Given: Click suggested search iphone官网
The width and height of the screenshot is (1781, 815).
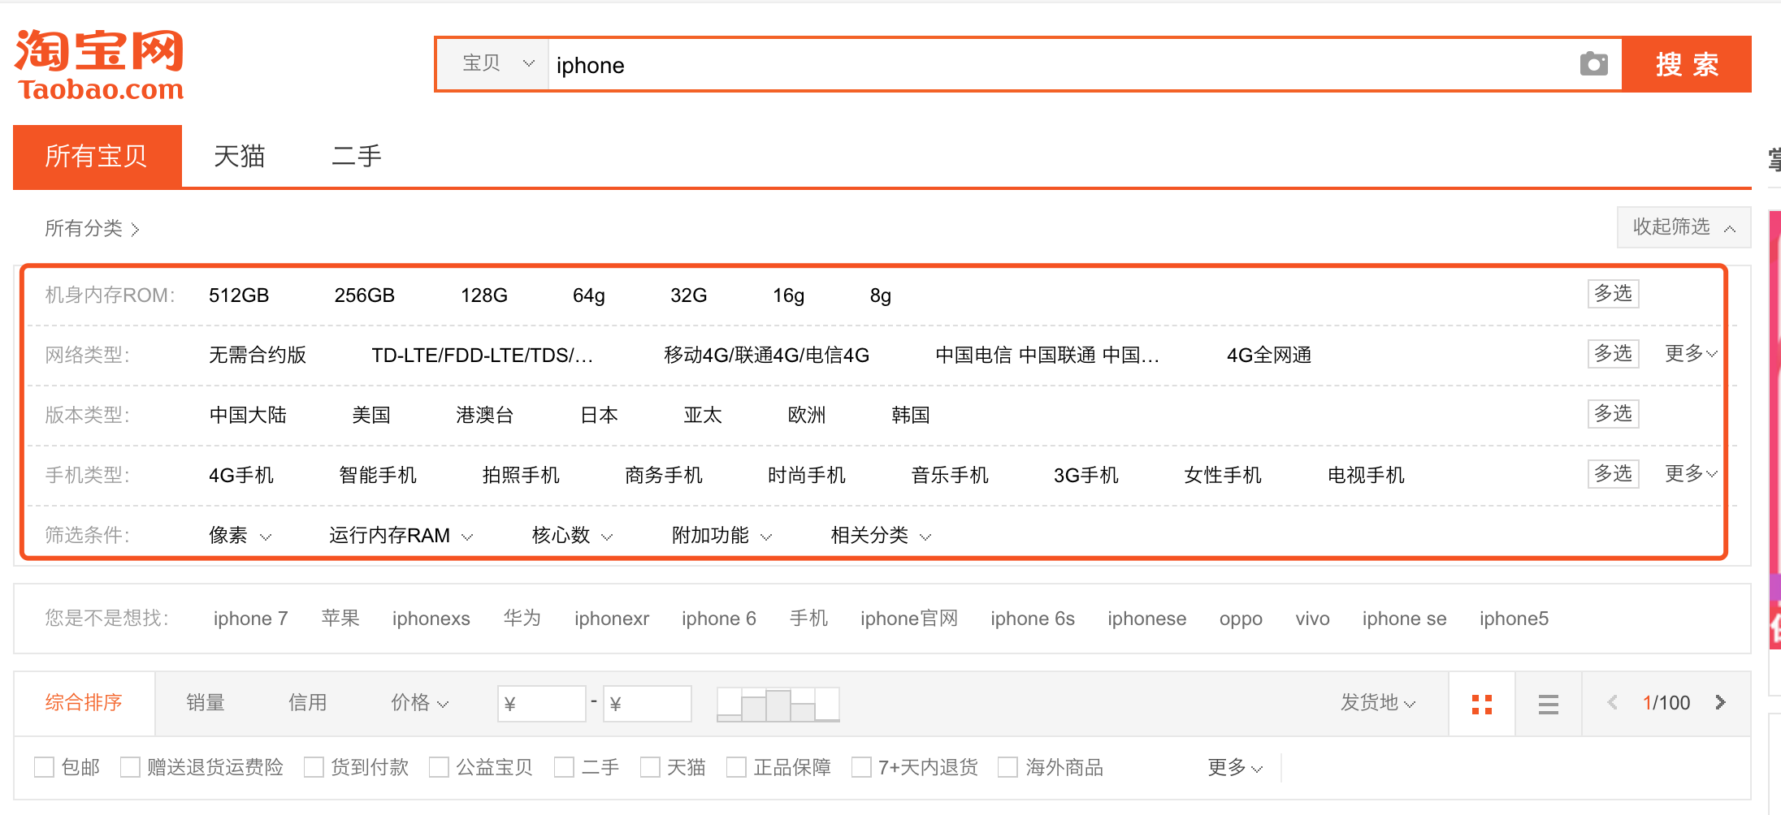Looking at the screenshot, I should pos(909,619).
